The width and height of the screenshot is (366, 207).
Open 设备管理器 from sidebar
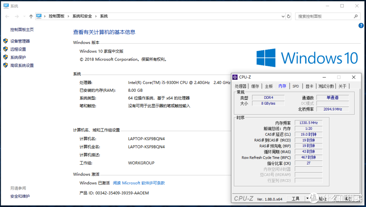(20, 41)
